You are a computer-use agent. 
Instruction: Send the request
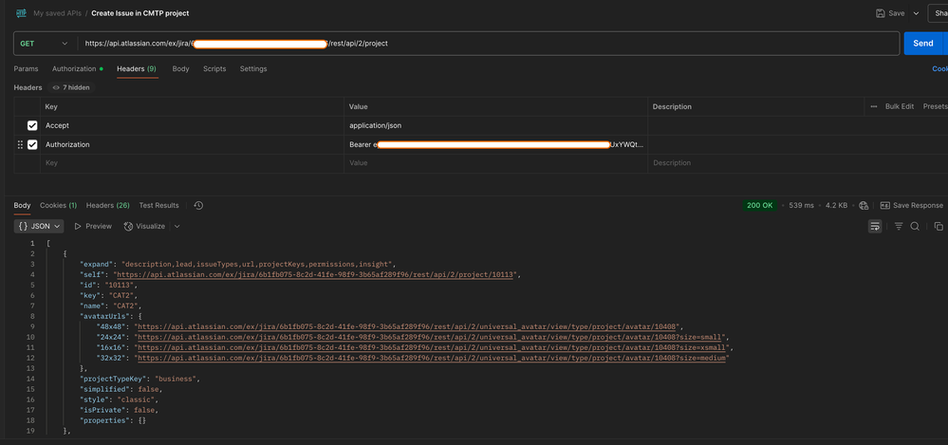click(x=922, y=44)
